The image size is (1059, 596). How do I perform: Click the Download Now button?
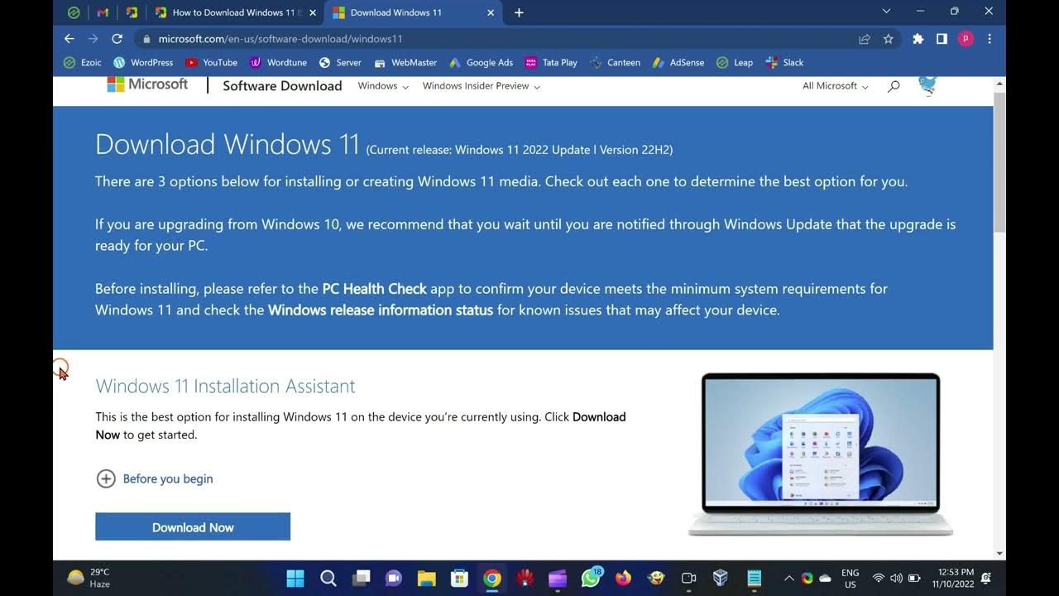click(x=193, y=526)
